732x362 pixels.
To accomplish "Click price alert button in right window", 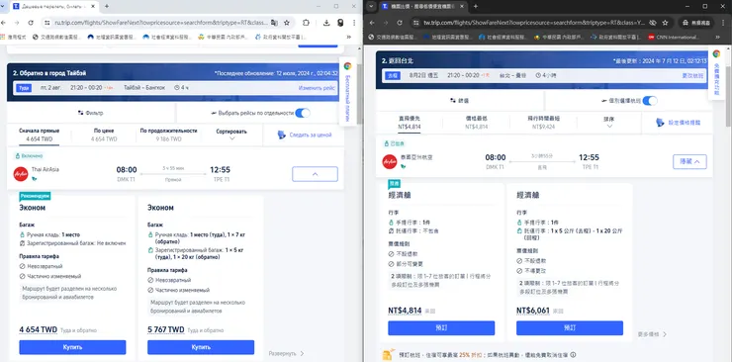I will point(678,123).
